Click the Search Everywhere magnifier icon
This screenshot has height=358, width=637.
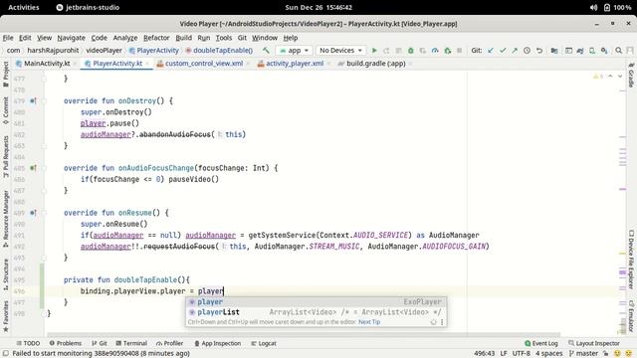point(619,51)
